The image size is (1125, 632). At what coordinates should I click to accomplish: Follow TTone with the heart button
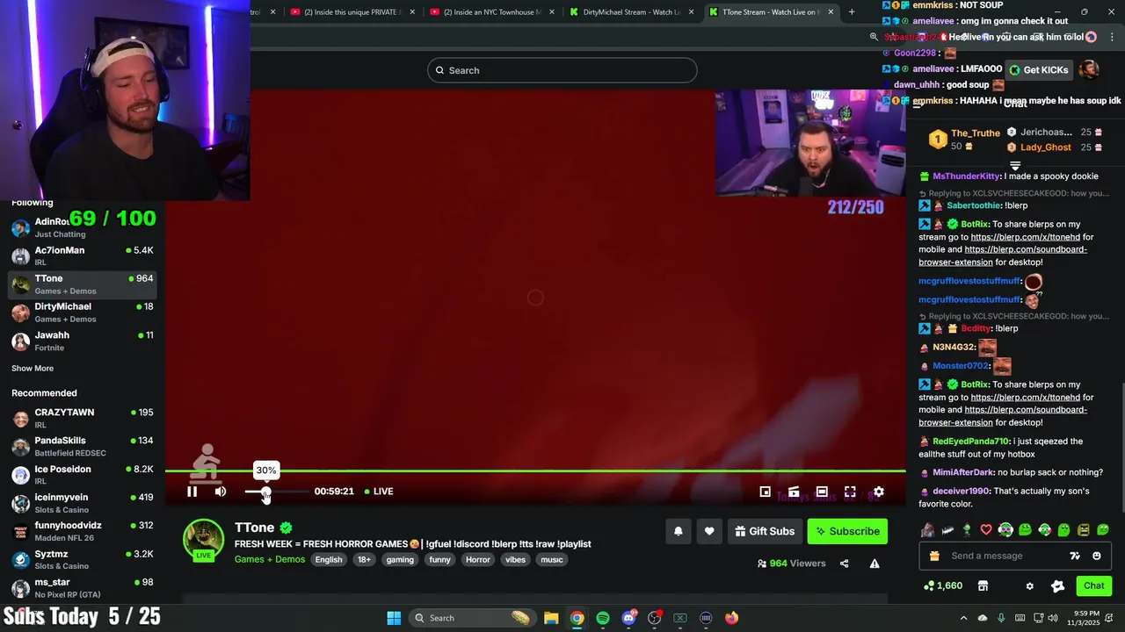tap(709, 531)
